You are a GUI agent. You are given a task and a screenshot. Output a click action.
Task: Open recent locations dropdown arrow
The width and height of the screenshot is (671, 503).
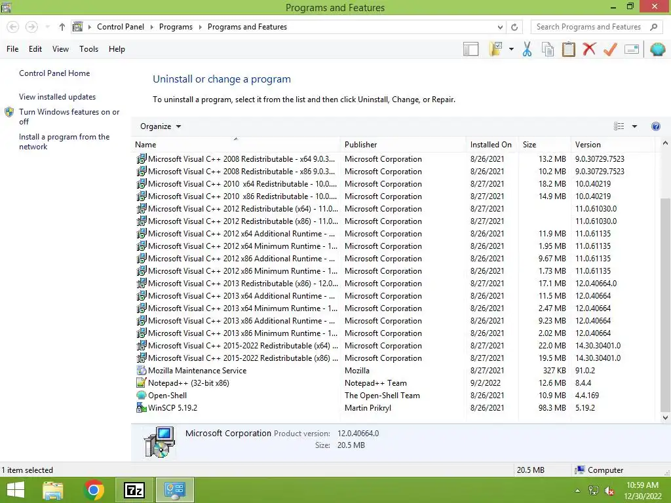point(47,27)
